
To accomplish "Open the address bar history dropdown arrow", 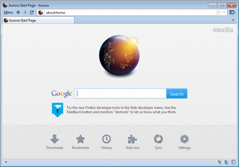I will 224,12.
